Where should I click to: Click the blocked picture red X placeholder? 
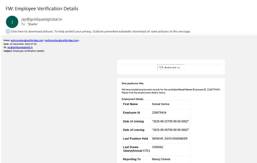point(161,68)
